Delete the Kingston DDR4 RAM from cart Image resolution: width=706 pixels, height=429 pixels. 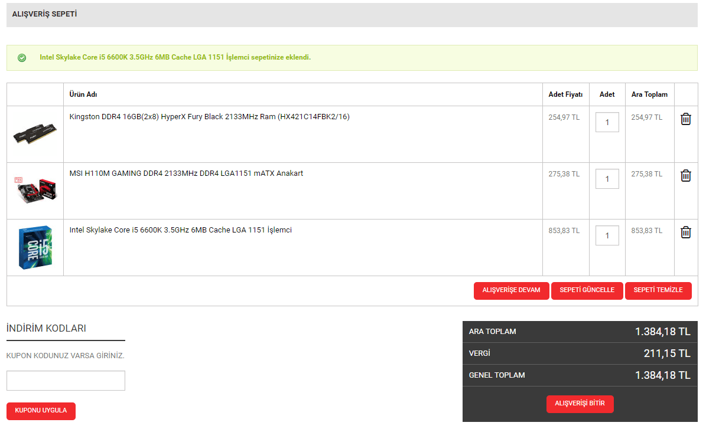tap(685, 119)
